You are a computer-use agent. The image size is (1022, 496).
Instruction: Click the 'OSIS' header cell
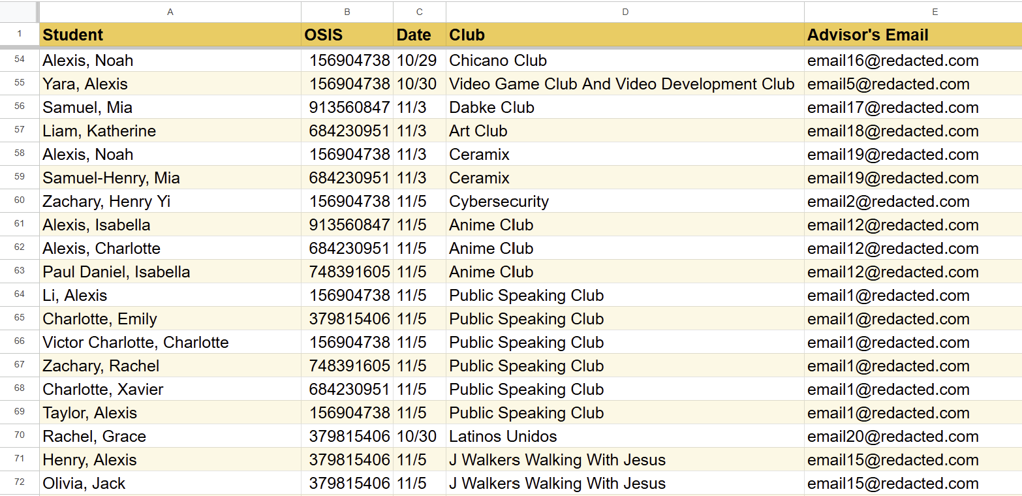click(347, 35)
